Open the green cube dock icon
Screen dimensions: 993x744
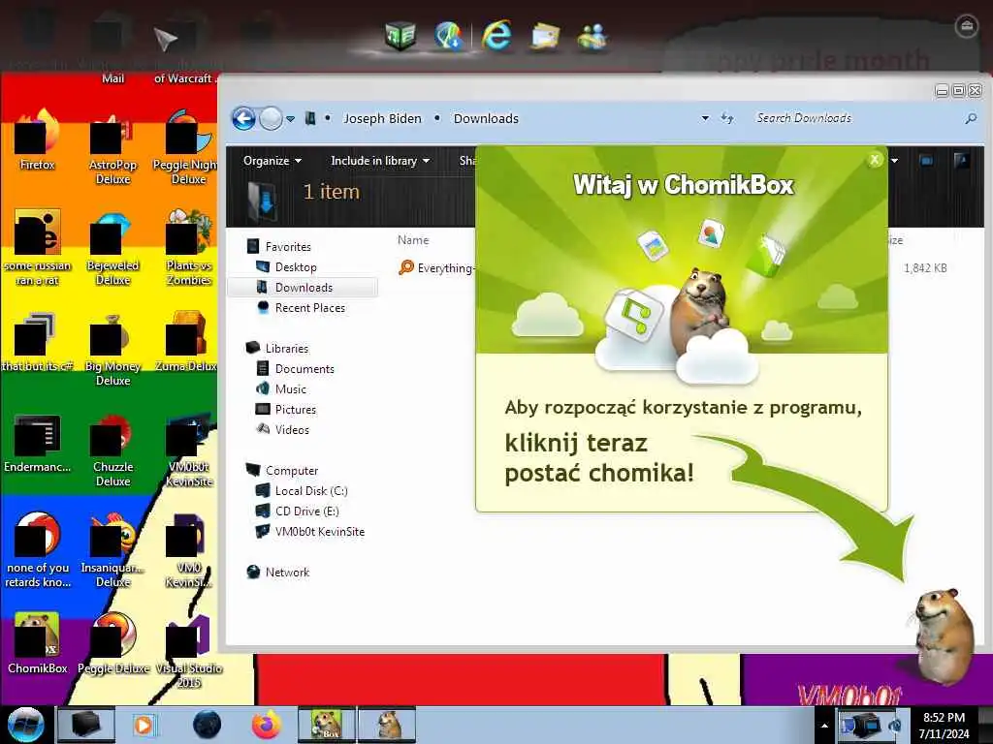click(x=400, y=35)
